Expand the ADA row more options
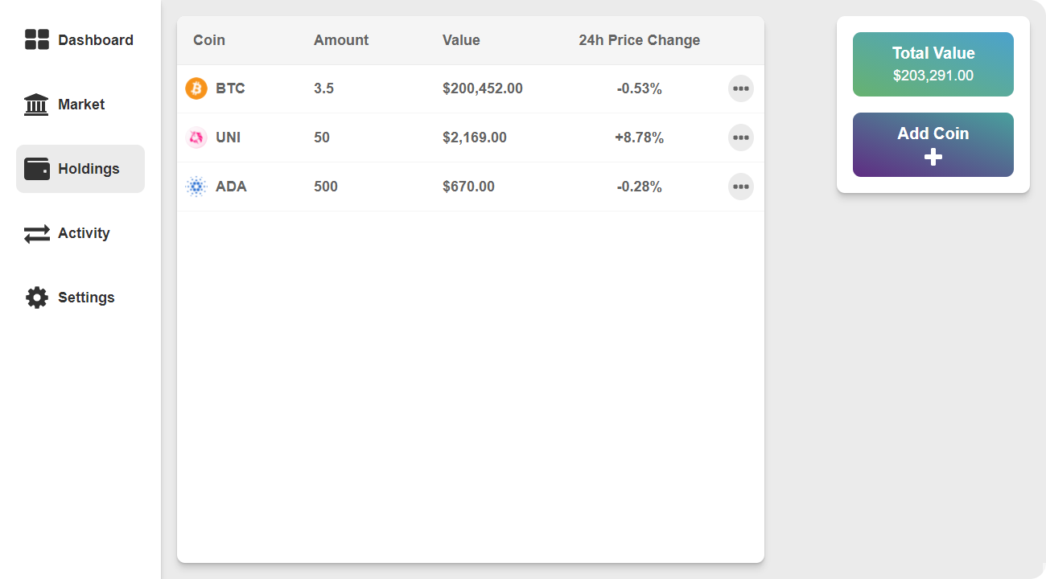Screen dimensions: 1046x579 (x=740, y=187)
